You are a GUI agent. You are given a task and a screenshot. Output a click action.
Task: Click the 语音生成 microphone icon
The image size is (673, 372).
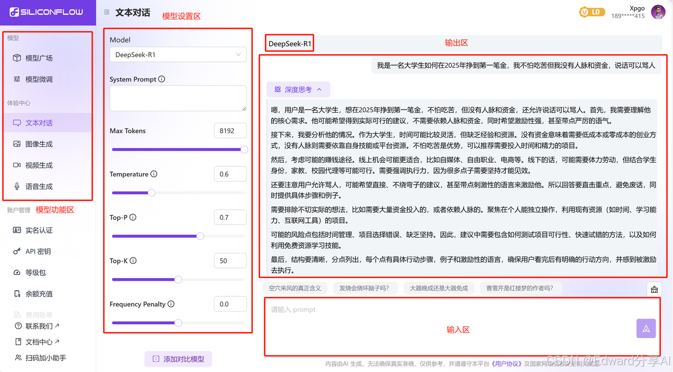(x=17, y=186)
